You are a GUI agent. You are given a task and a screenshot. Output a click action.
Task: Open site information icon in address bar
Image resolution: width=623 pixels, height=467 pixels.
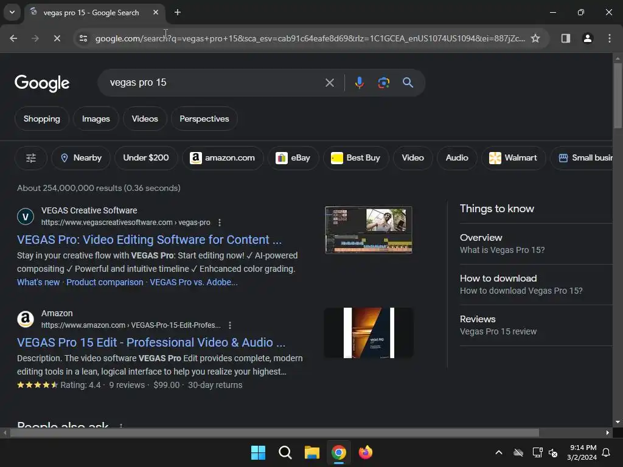click(83, 38)
